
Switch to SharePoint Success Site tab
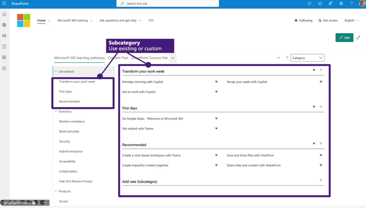tap(149, 58)
